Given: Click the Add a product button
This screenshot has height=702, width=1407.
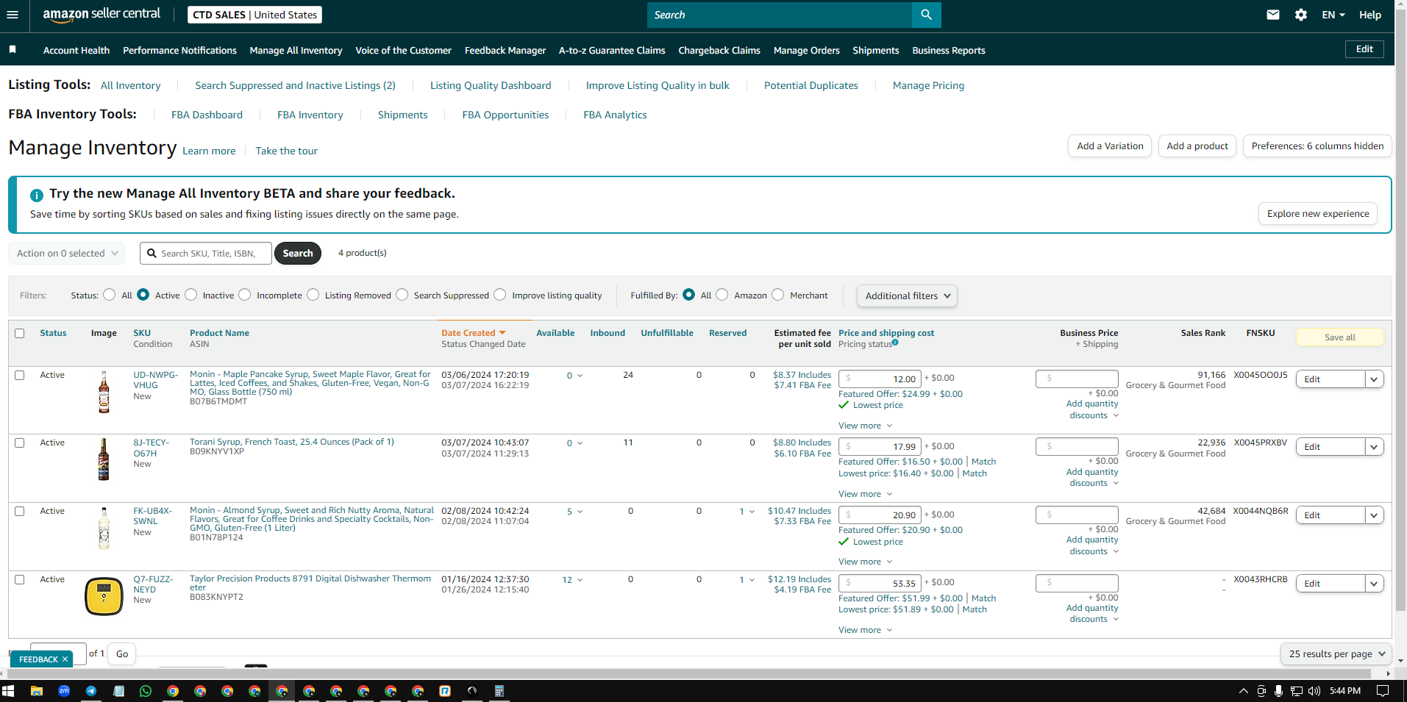Looking at the screenshot, I should click(x=1197, y=146).
